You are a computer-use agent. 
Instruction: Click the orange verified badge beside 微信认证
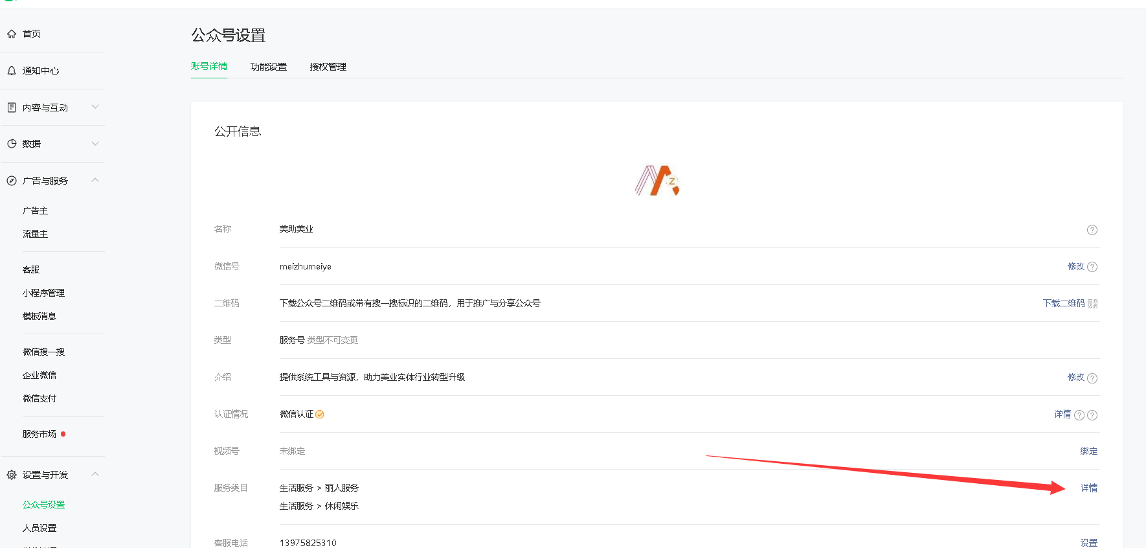[x=320, y=415]
